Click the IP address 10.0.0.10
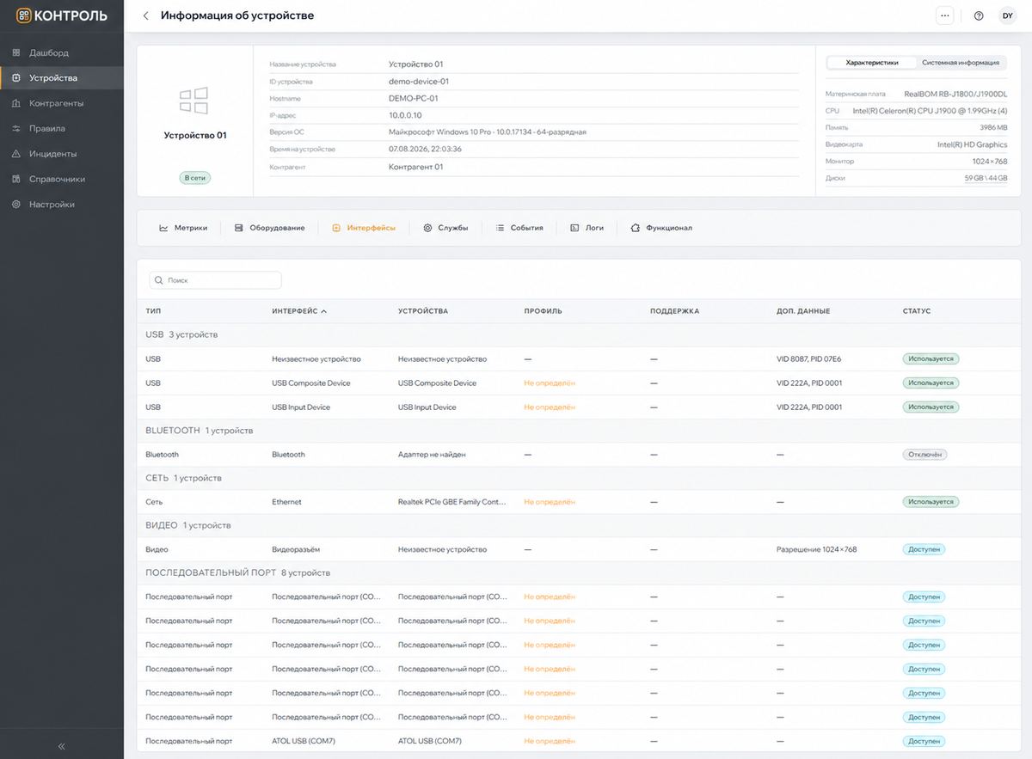 (405, 115)
